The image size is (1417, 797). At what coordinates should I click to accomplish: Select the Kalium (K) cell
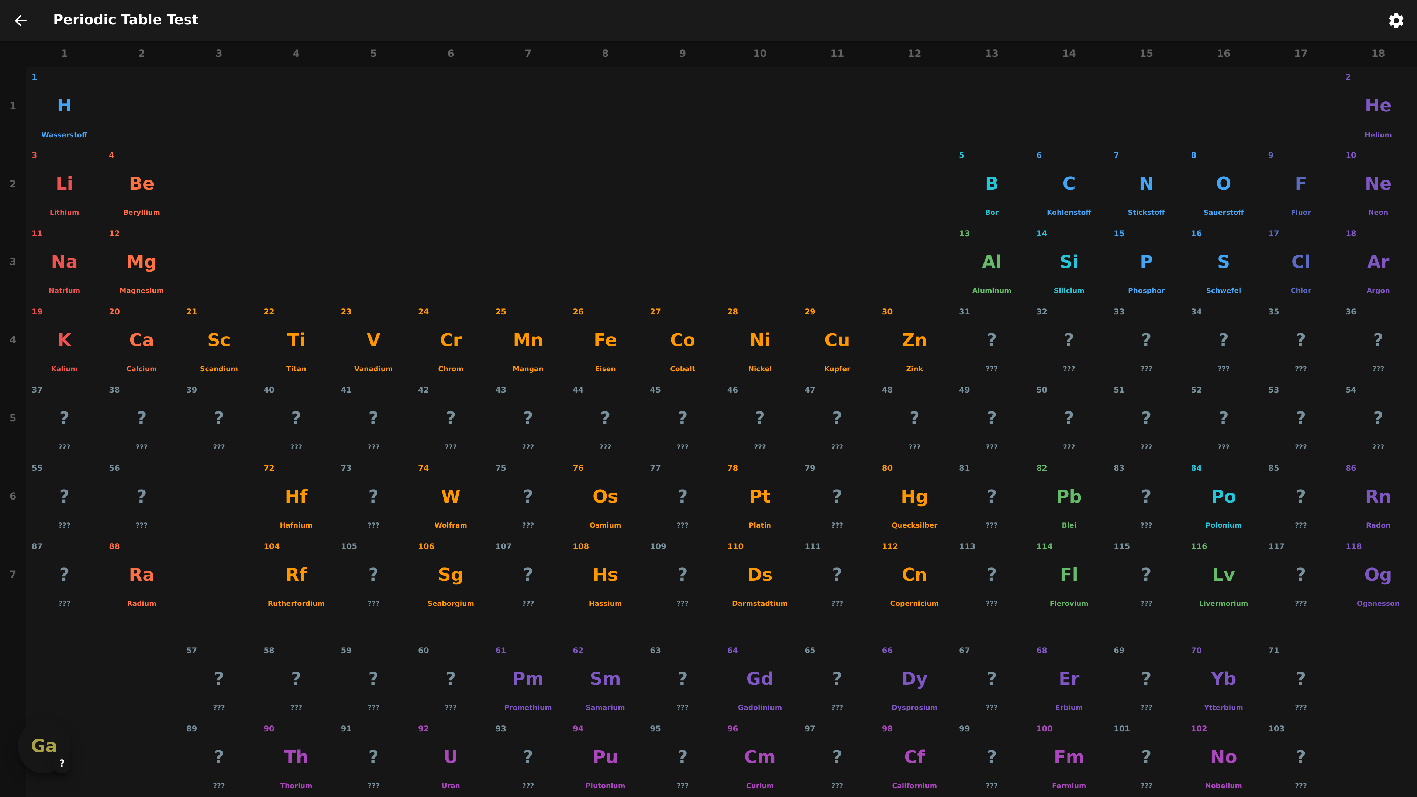click(64, 341)
